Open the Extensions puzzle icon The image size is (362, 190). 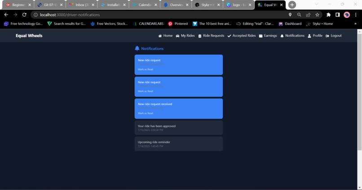(328, 15)
